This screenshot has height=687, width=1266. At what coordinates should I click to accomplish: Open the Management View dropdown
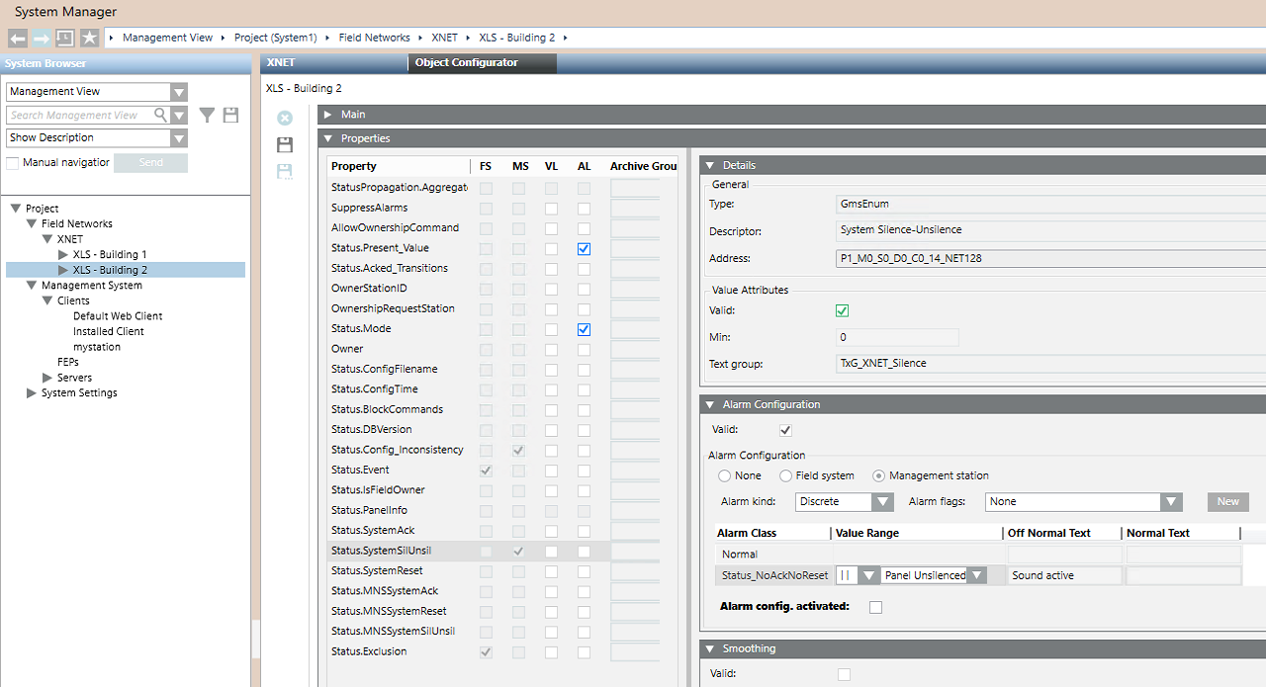pyautogui.click(x=178, y=92)
